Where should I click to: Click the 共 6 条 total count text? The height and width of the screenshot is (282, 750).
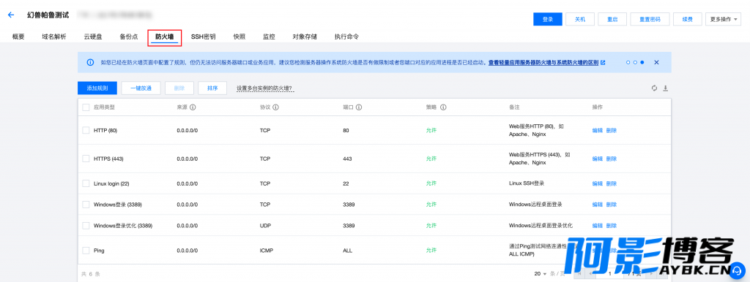point(91,274)
